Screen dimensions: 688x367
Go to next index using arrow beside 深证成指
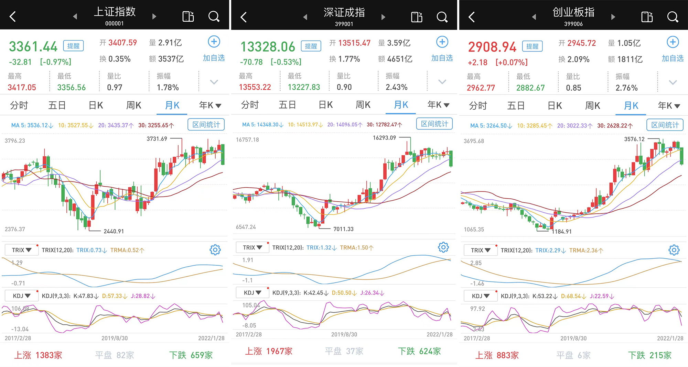383,17
